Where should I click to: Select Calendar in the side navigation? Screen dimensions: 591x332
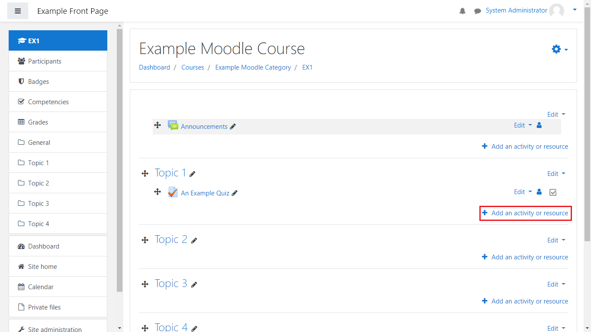[41, 287]
